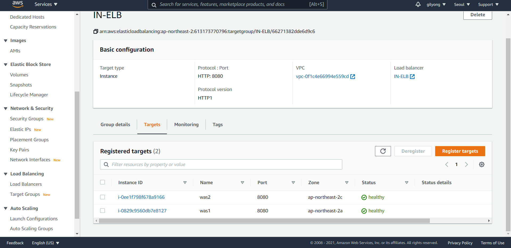Sort by Name column arrow
The height and width of the screenshot is (248, 511).
242,183
